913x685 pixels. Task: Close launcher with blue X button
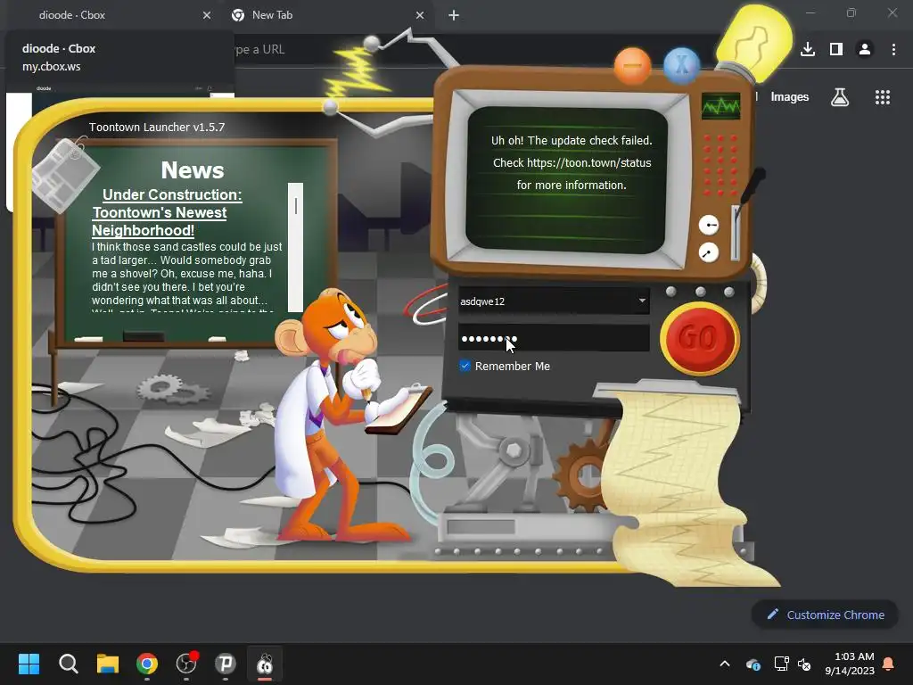click(x=681, y=64)
